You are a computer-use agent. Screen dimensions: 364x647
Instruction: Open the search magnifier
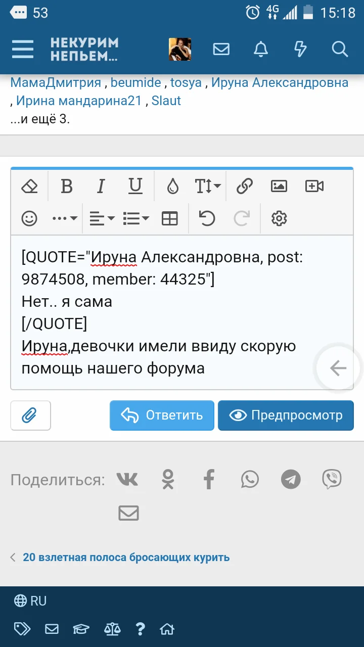pos(340,49)
